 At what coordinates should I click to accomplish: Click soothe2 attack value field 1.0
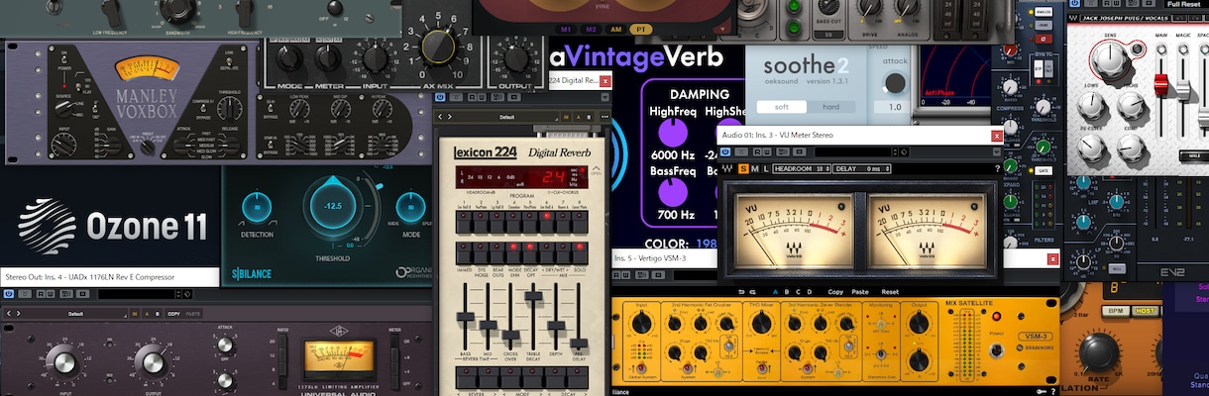(x=895, y=107)
